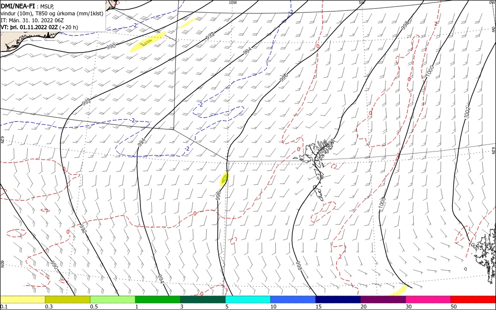Click the 'MSLP,' text in the header
The width and height of the screenshot is (496, 310).
[47, 6]
